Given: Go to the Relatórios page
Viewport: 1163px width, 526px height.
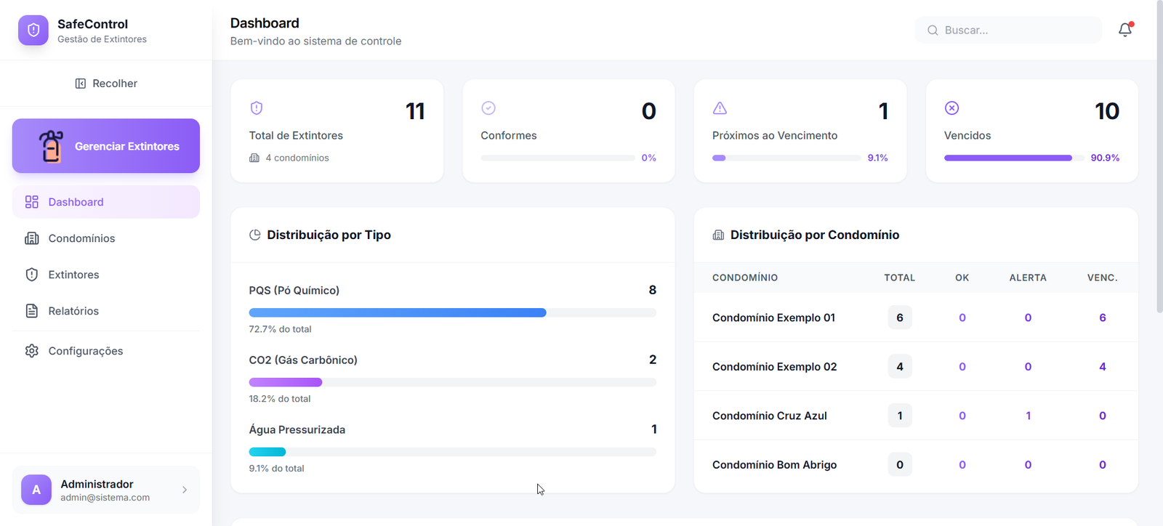Looking at the screenshot, I should coord(73,311).
